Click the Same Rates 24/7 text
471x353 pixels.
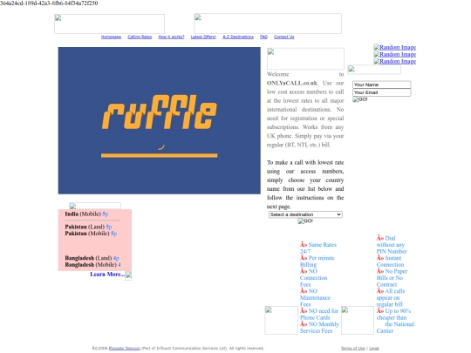click(x=318, y=248)
